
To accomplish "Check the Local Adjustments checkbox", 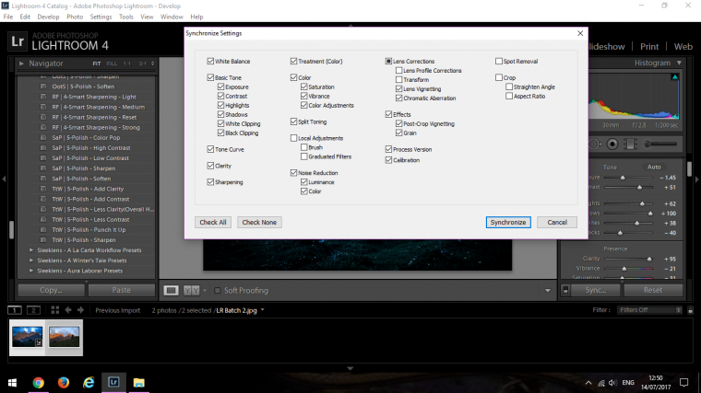I will pyautogui.click(x=293, y=138).
